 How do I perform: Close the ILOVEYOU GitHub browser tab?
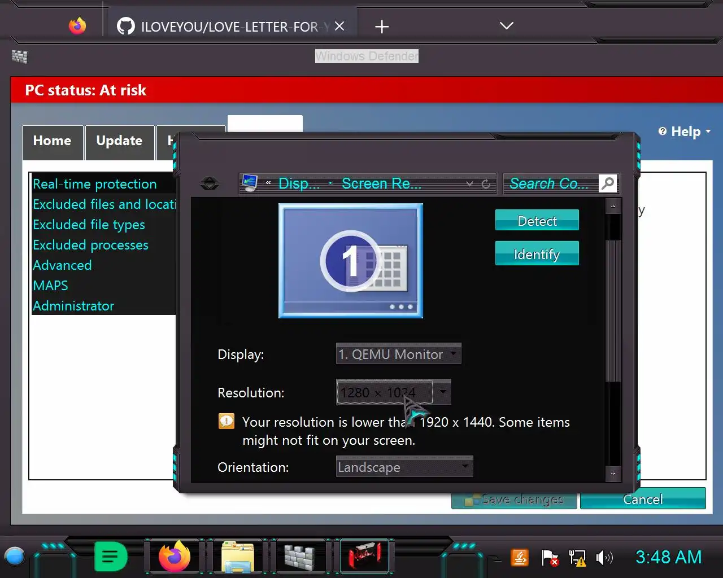coord(339,26)
